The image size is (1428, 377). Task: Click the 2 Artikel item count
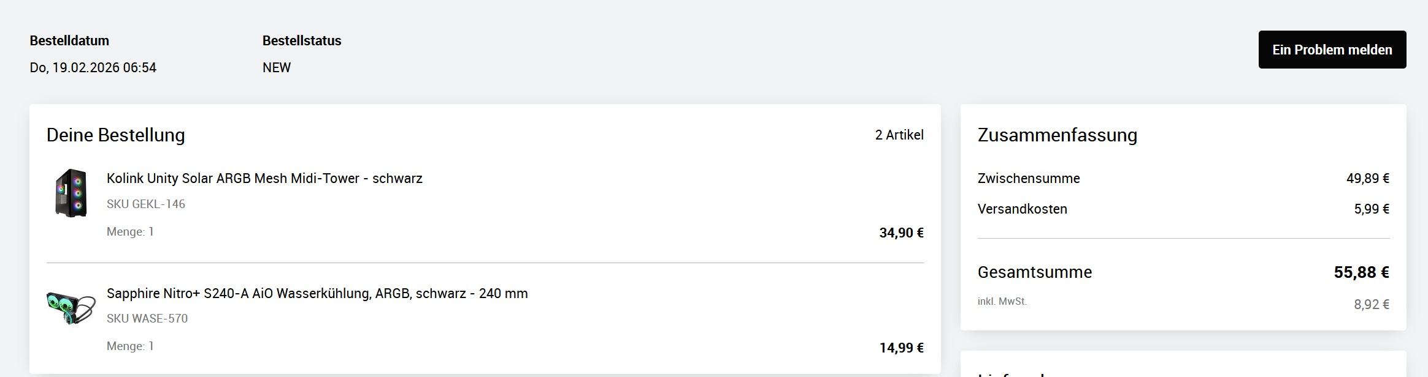(x=899, y=135)
